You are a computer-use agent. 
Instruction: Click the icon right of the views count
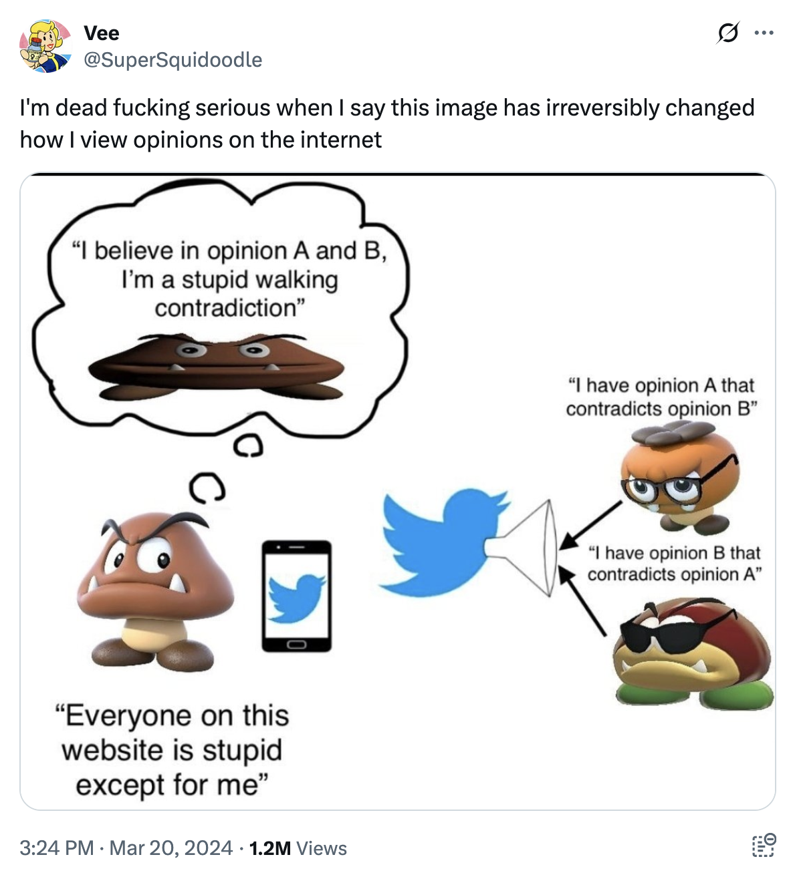(764, 845)
